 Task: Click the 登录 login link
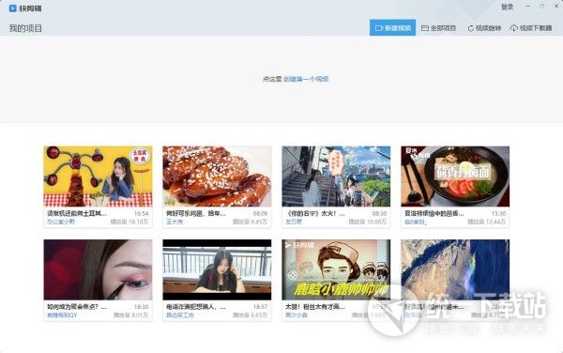[x=507, y=7]
